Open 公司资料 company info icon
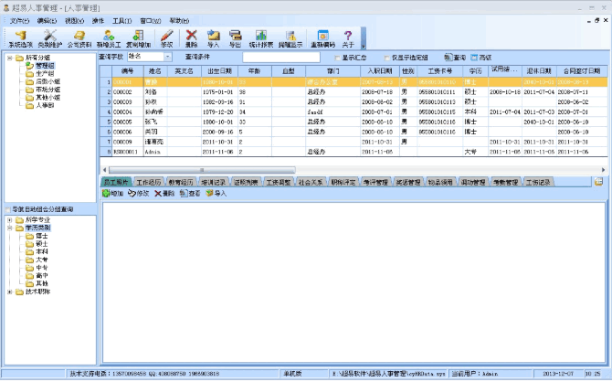Screen dimensions: 612x382 [x=79, y=39]
